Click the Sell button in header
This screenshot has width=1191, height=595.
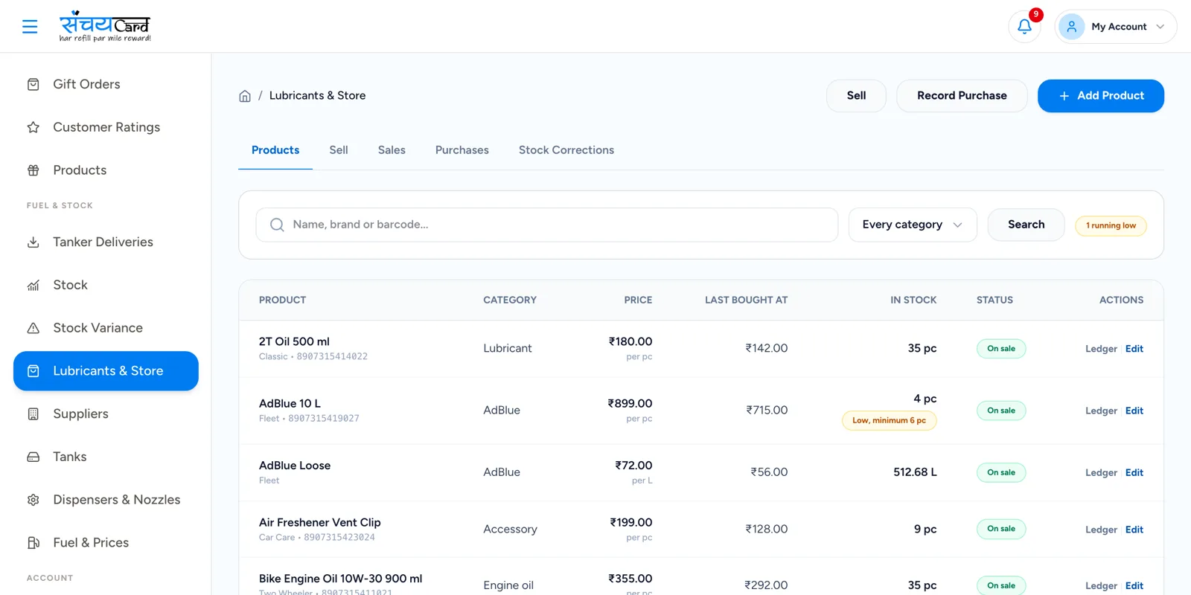[x=856, y=96]
